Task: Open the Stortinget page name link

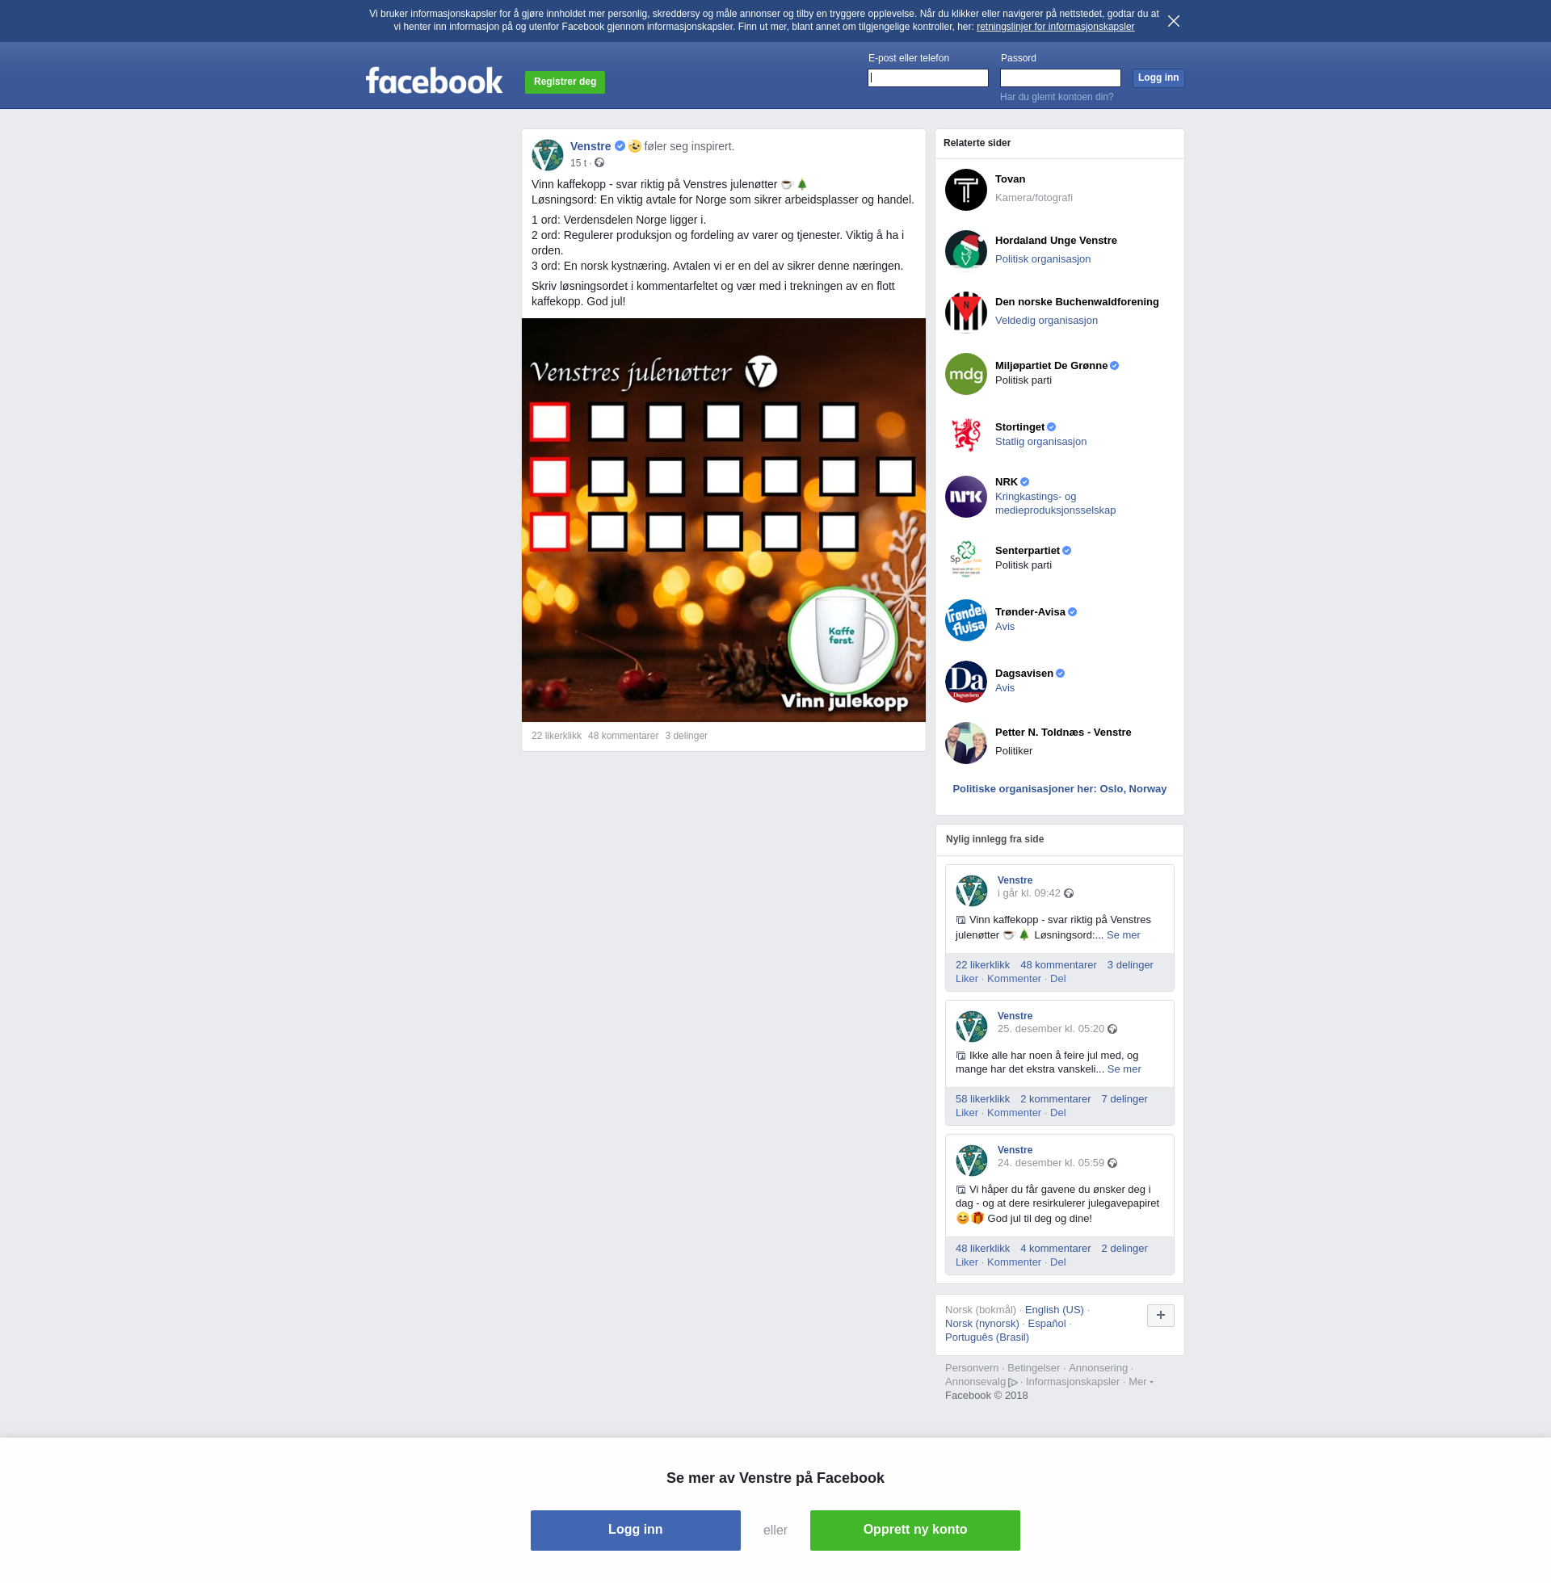Action: pos(1019,426)
